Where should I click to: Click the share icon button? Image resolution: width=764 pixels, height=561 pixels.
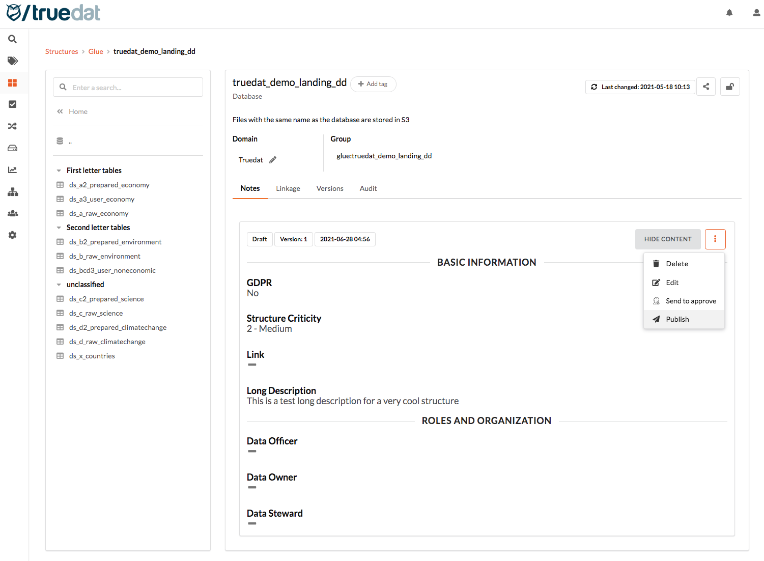point(706,87)
